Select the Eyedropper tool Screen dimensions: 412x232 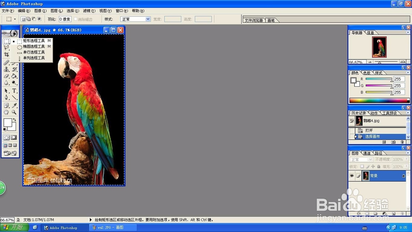click(x=14, y=106)
